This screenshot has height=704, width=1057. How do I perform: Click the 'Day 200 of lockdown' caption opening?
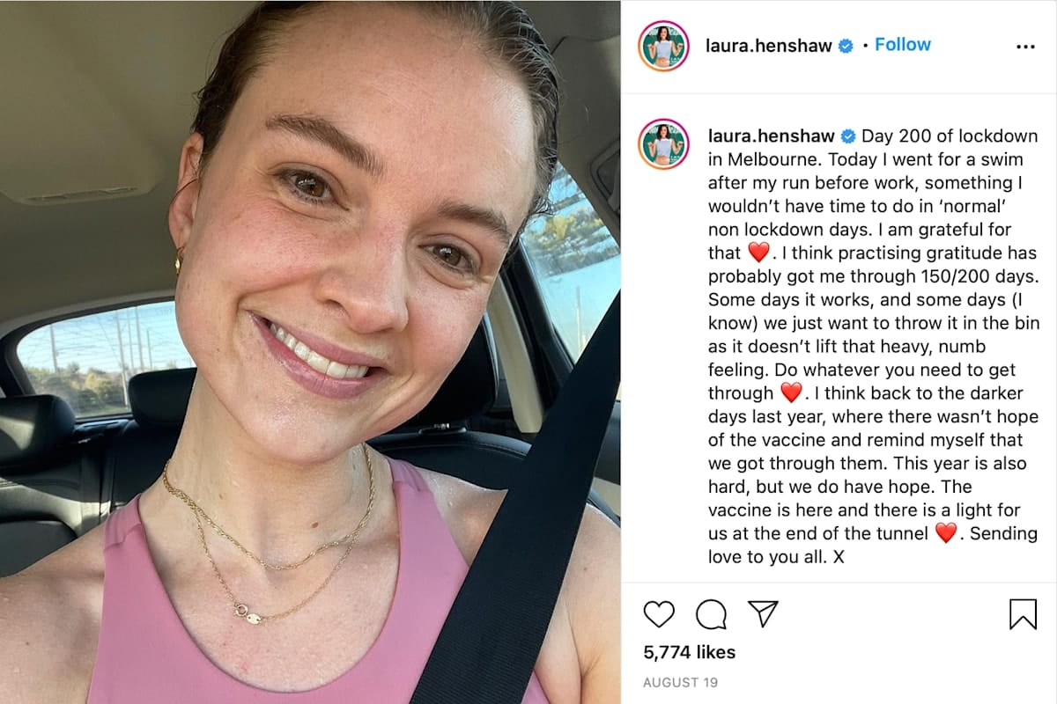(950, 136)
